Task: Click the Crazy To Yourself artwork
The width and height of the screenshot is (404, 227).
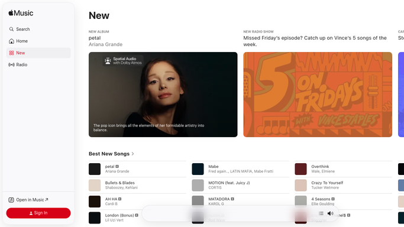Action: [x=300, y=185]
